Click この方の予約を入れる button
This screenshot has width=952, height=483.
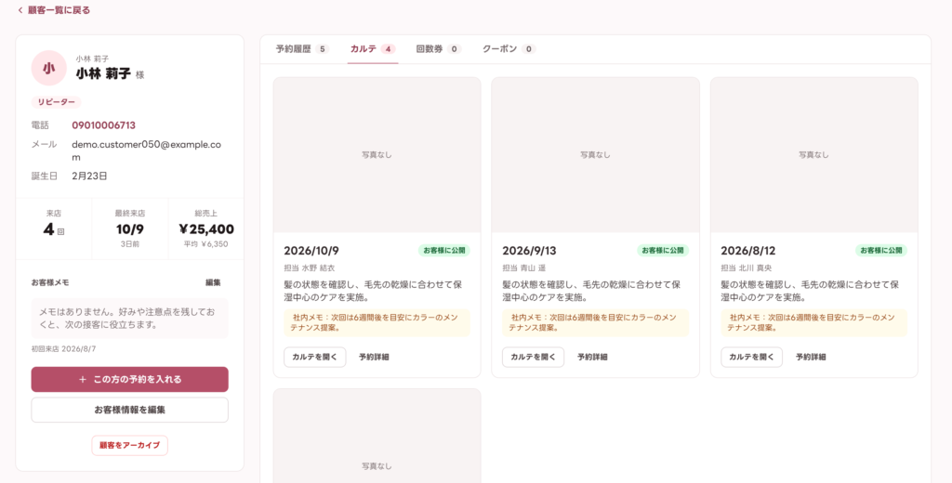click(x=130, y=379)
